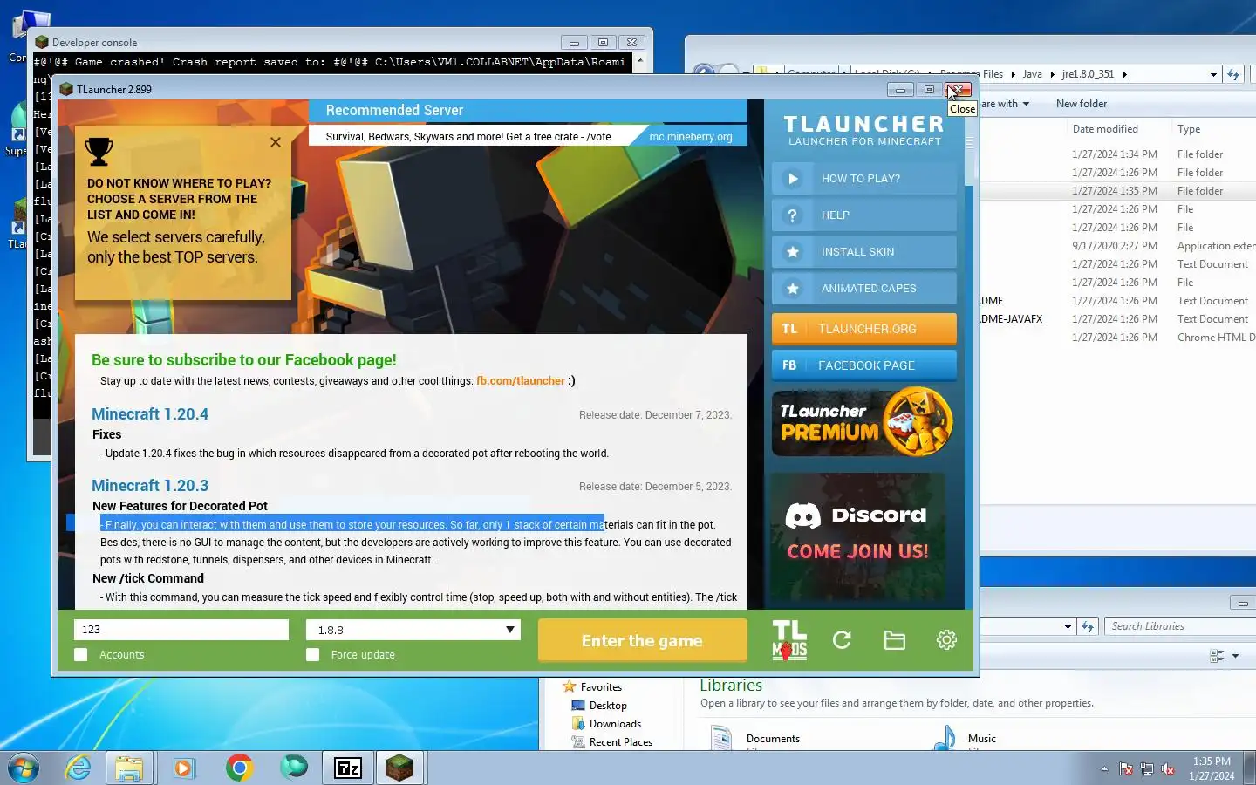This screenshot has width=1256, height=785.
Task: Select Recent Places in navigation pane
Action: (x=621, y=742)
